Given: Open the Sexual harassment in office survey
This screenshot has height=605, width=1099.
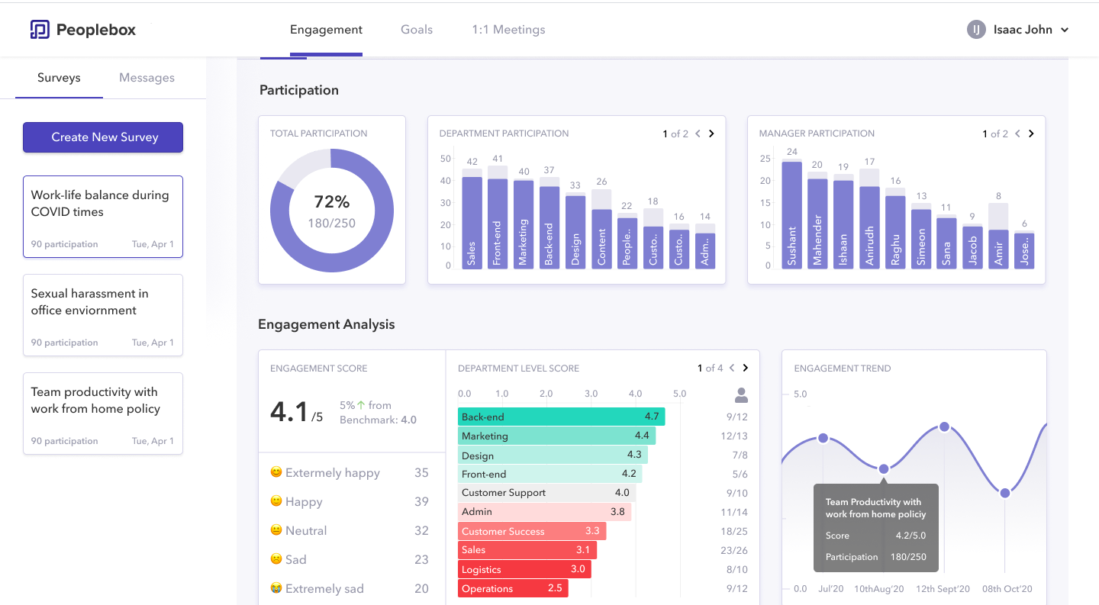Looking at the screenshot, I should (103, 315).
